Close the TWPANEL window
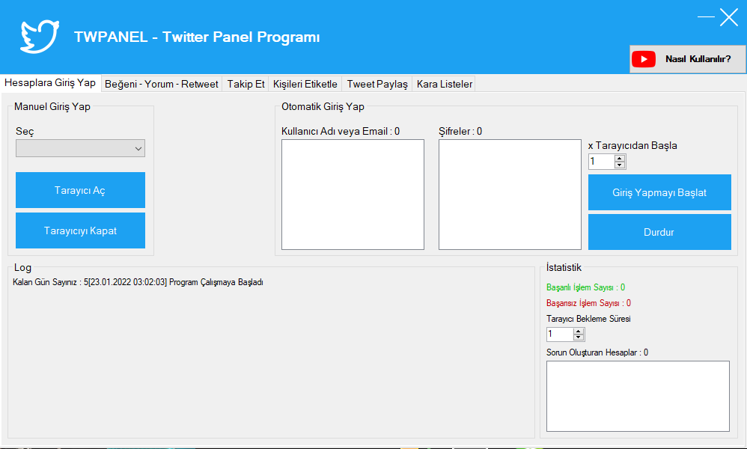Screen dimensions: 747x449 (729, 17)
